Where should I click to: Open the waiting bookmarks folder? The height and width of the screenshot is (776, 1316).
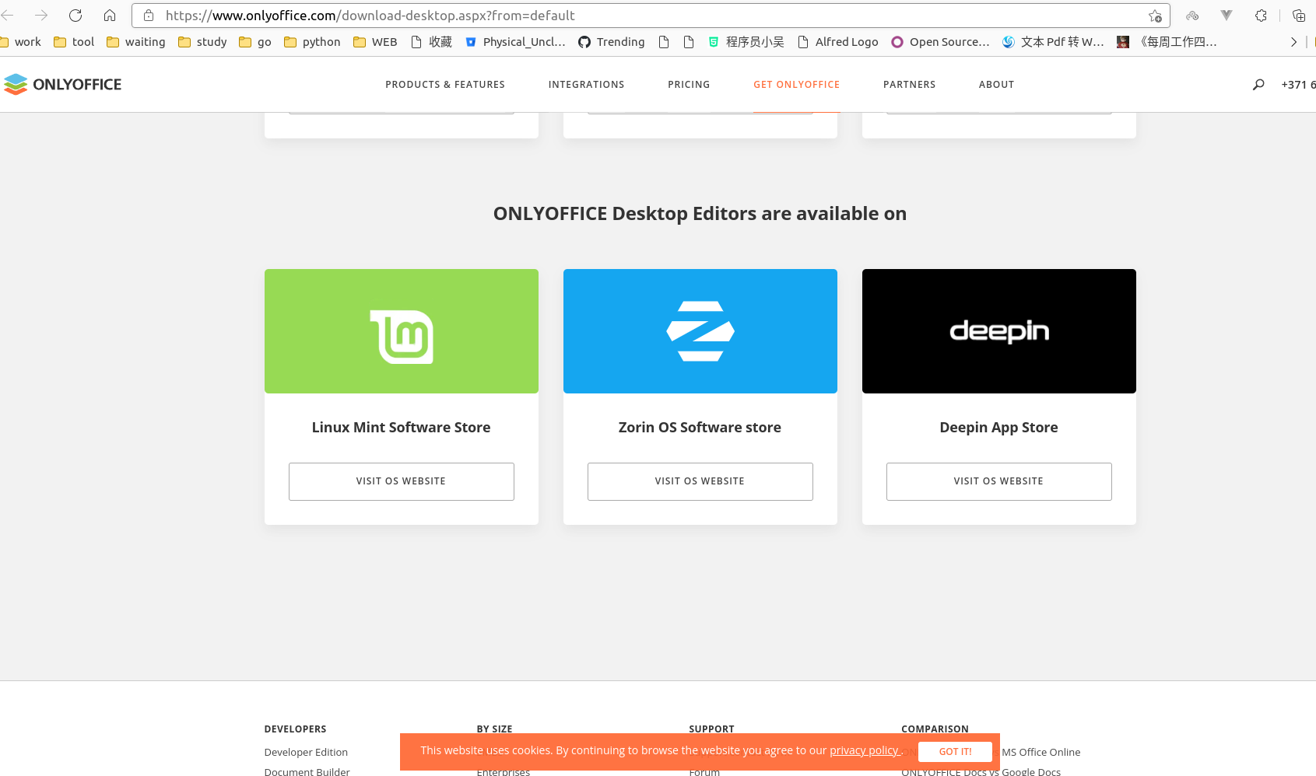click(136, 42)
